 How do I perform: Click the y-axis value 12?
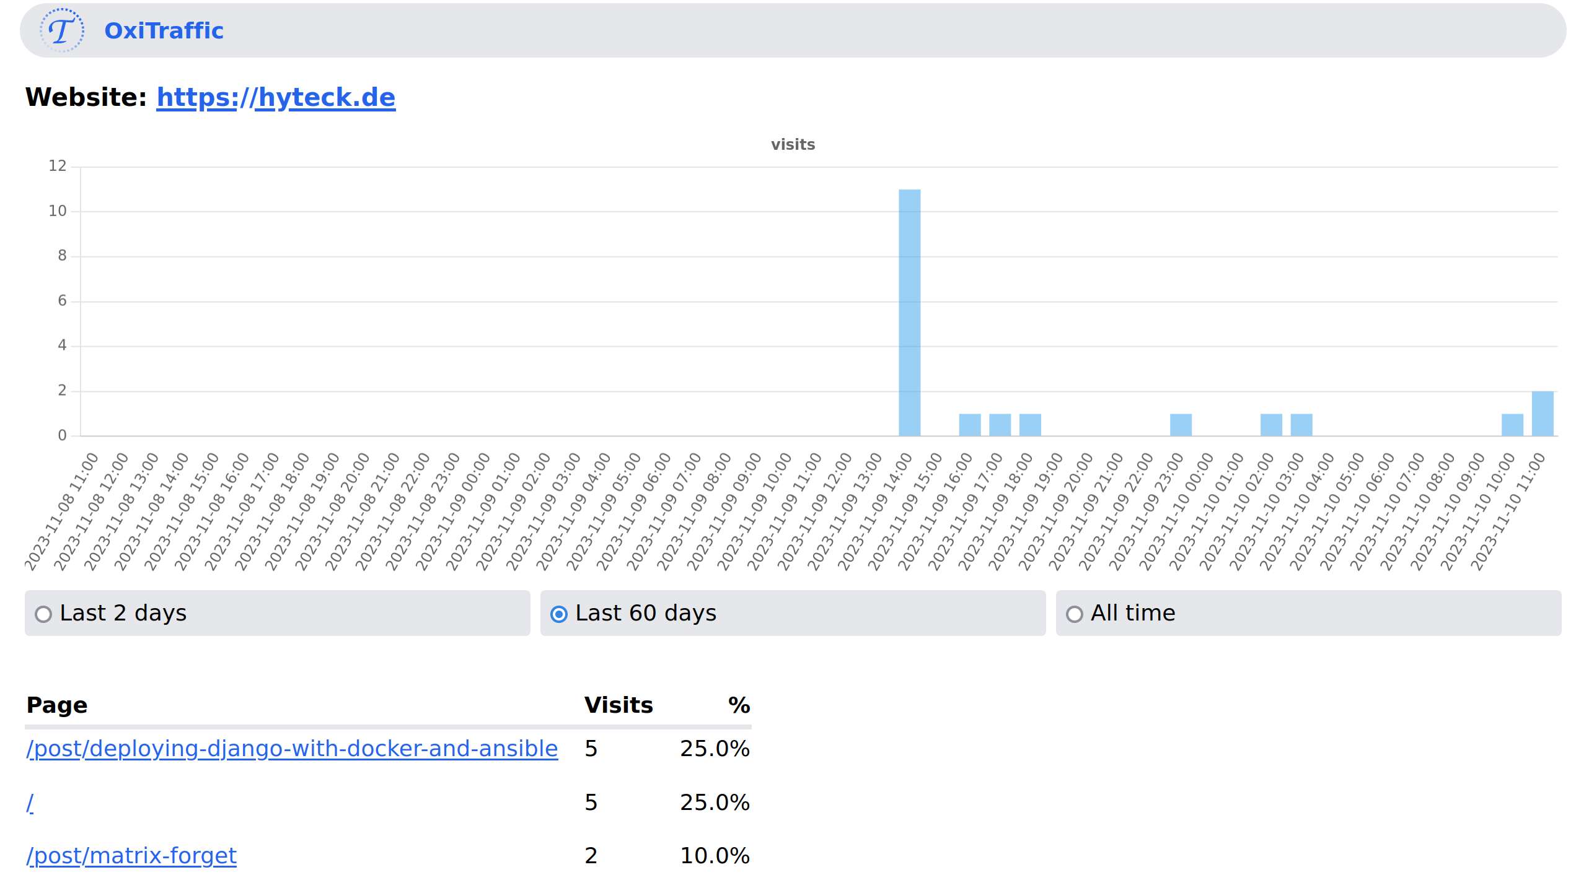(58, 165)
